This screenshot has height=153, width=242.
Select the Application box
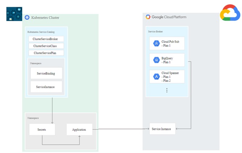point(79,129)
